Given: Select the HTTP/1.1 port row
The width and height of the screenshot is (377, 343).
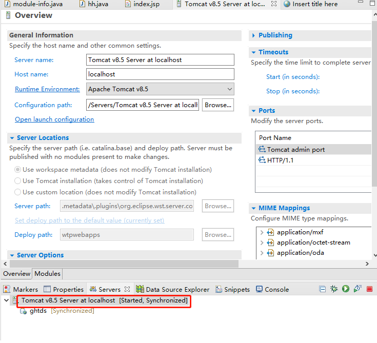Looking at the screenshot, I should click(x=314, y=160).
